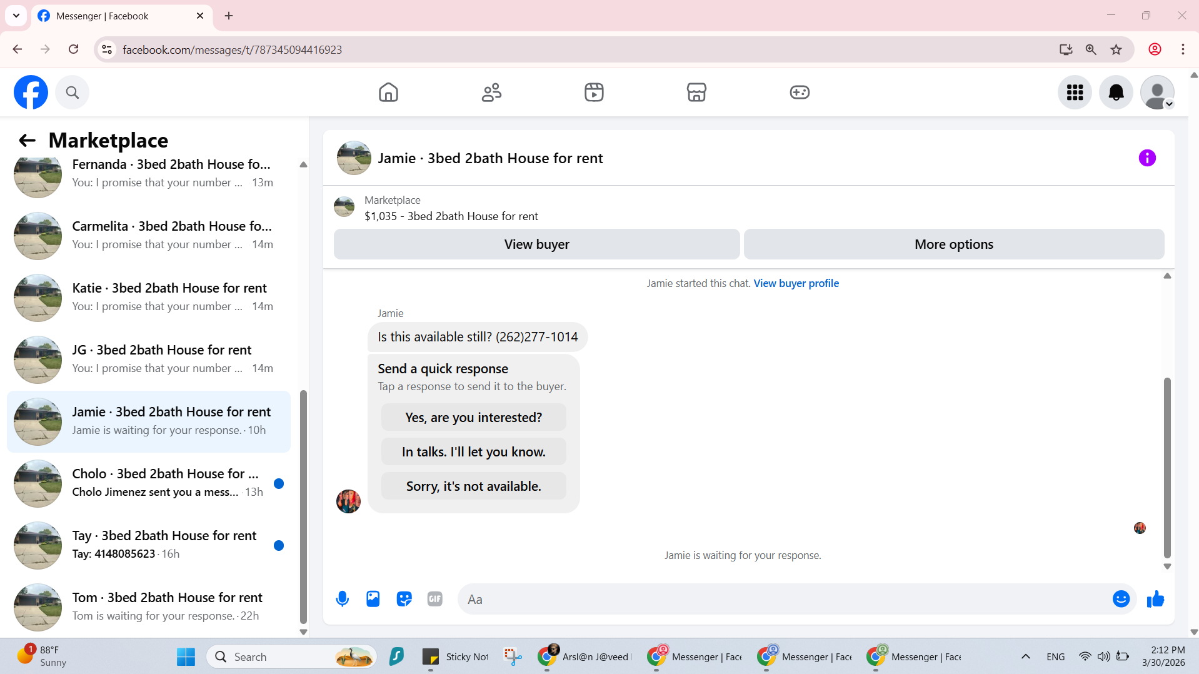
Task: Open View buyer profile link
Action: (796, 283)
